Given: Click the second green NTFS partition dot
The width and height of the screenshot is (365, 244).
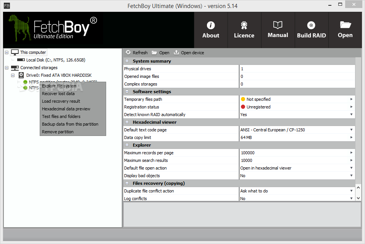Looking at the screenshot, I should (x=25, y=88).
